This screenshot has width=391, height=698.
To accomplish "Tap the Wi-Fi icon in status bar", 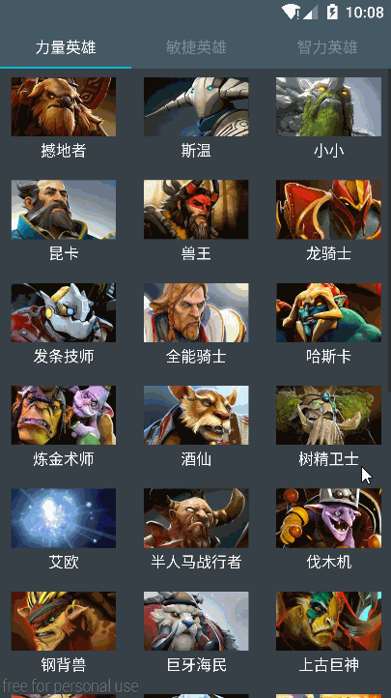I will 291,12.
